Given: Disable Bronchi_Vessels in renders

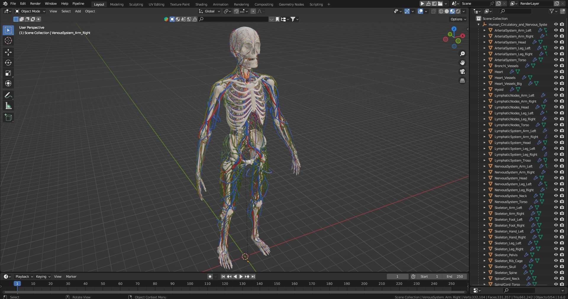Looking at the screenshot, I should [x=562, y=66].
